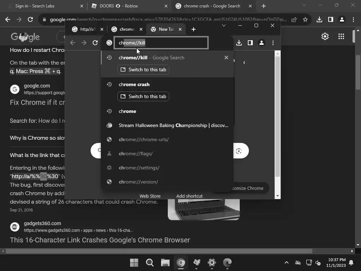Toggle side panel in back Chrome window

tap(331, 20)
